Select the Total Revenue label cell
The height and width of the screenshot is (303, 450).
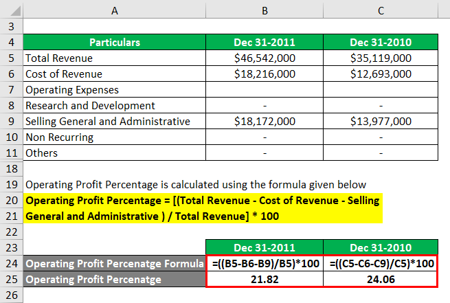(115, 58)
